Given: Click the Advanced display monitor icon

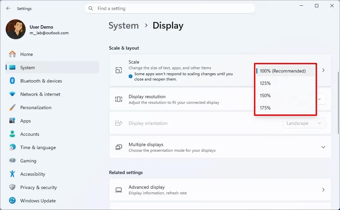Looking at the screenshot, I should tap(119, 190).
